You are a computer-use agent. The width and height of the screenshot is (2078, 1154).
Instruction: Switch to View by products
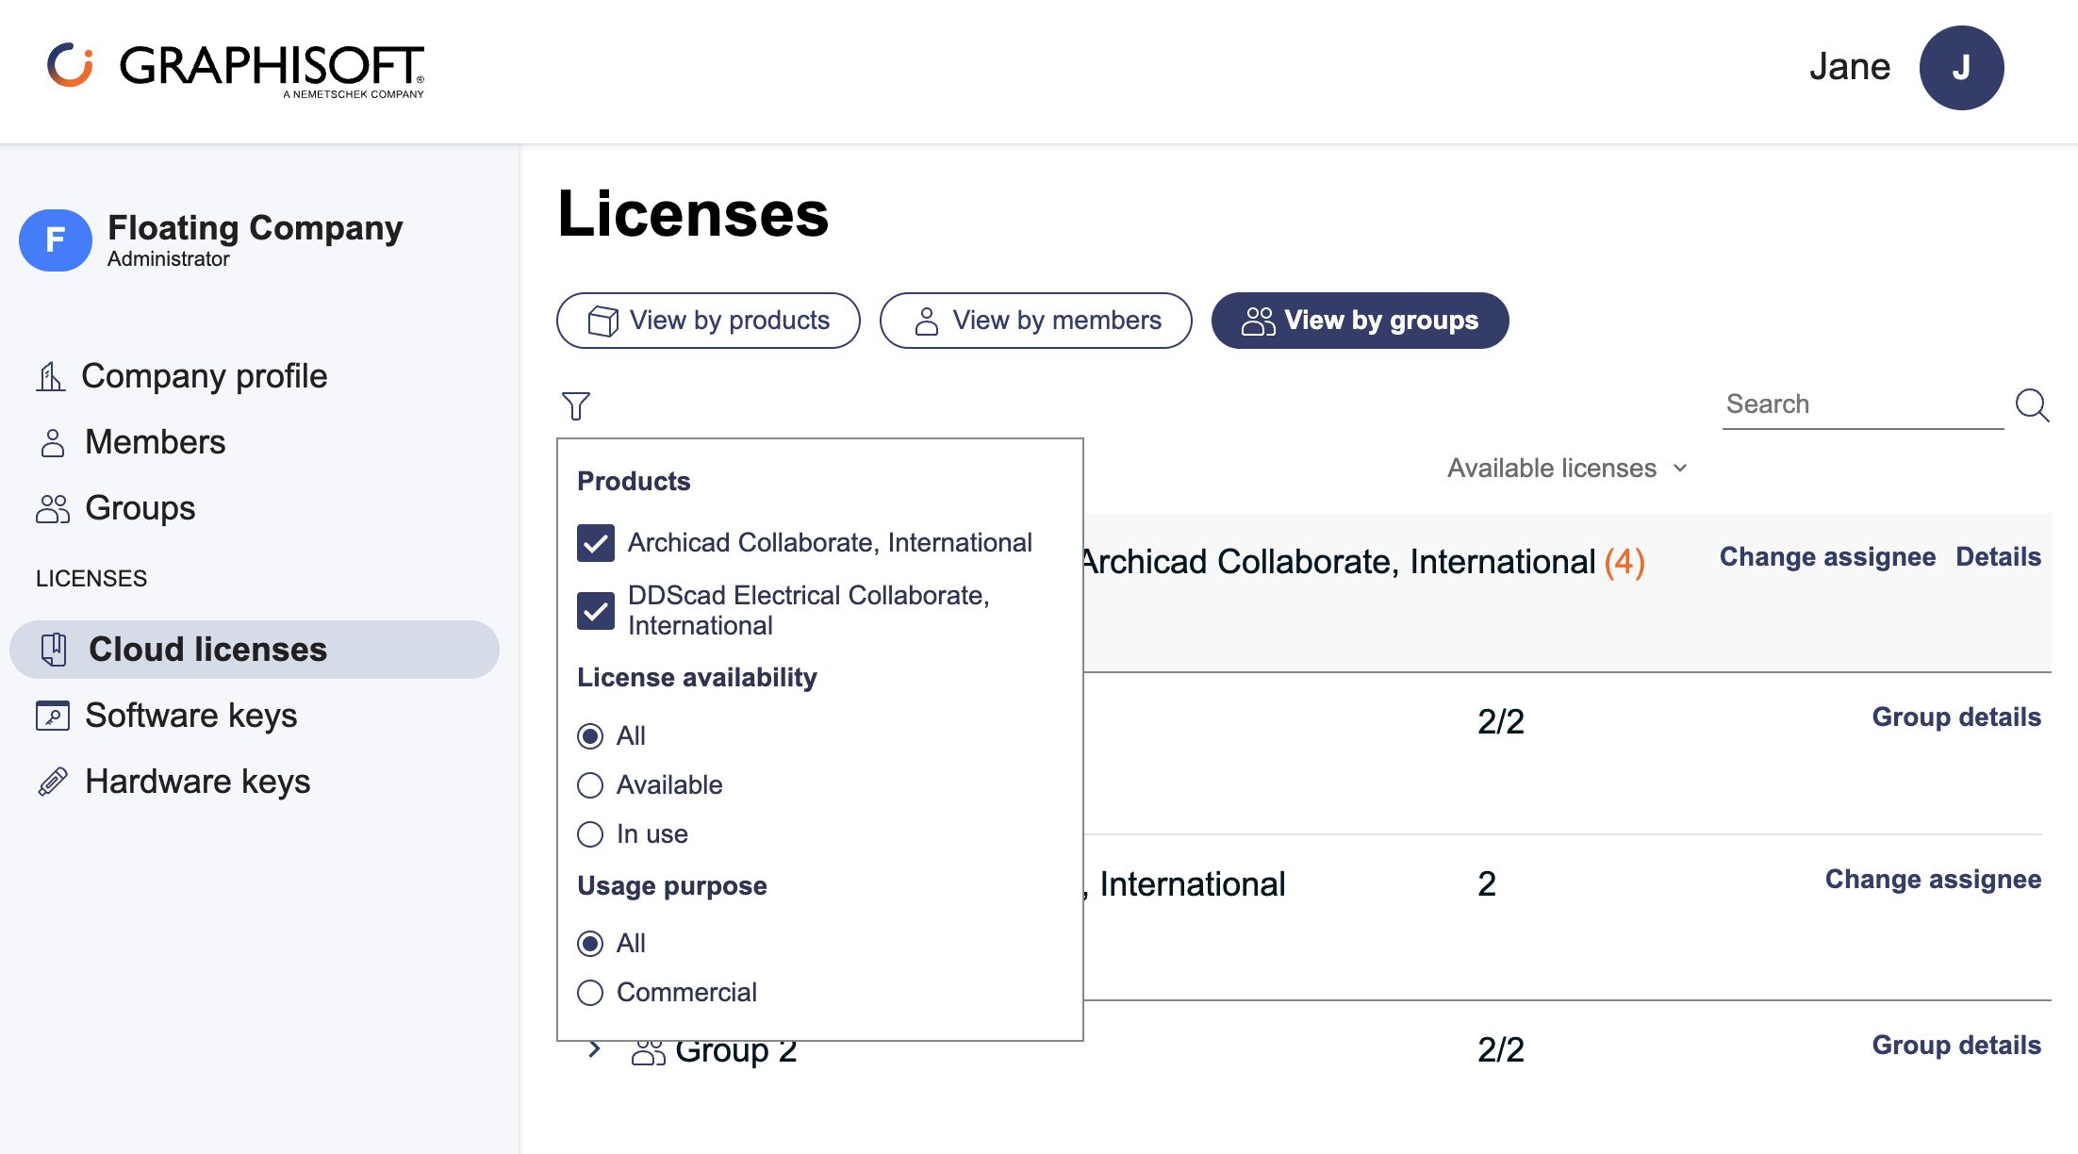point(708,321)
